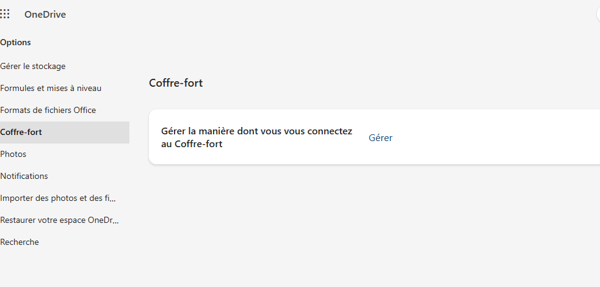This screenshot has height=287, width=600.
Task: Select Formules et mises à niveau
Action: point(51,88)
